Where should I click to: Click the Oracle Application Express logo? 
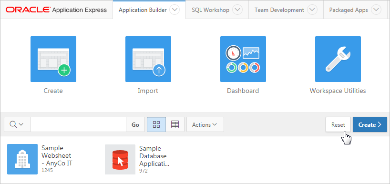(x=56, y=10)
